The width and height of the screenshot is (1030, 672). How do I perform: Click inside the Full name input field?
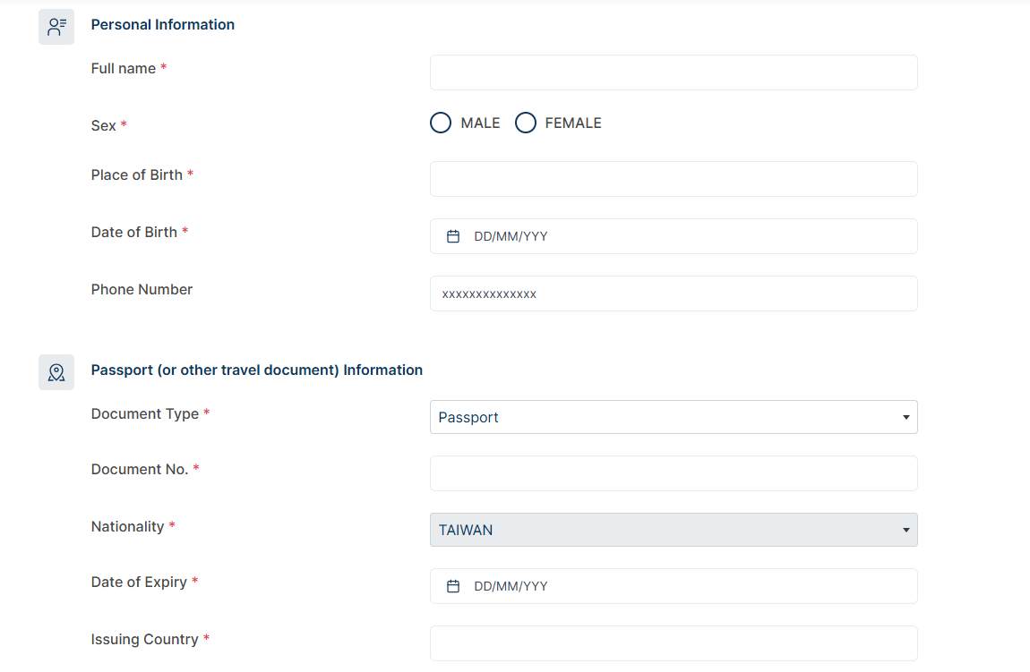point(674,72)
